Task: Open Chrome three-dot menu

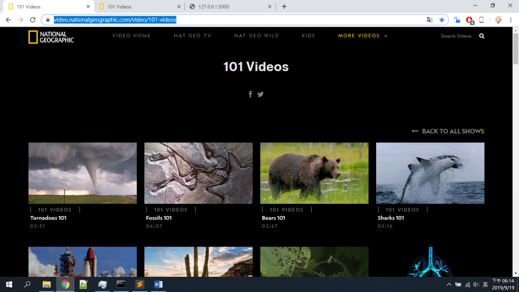Action: click(x=511, y=20)
